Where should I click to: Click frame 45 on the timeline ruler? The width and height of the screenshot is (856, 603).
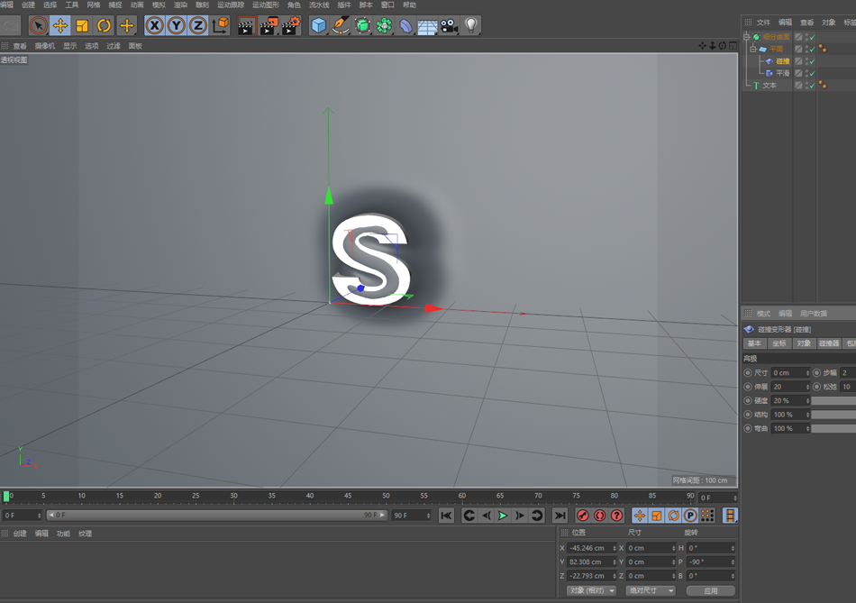(x=348, y=497)
